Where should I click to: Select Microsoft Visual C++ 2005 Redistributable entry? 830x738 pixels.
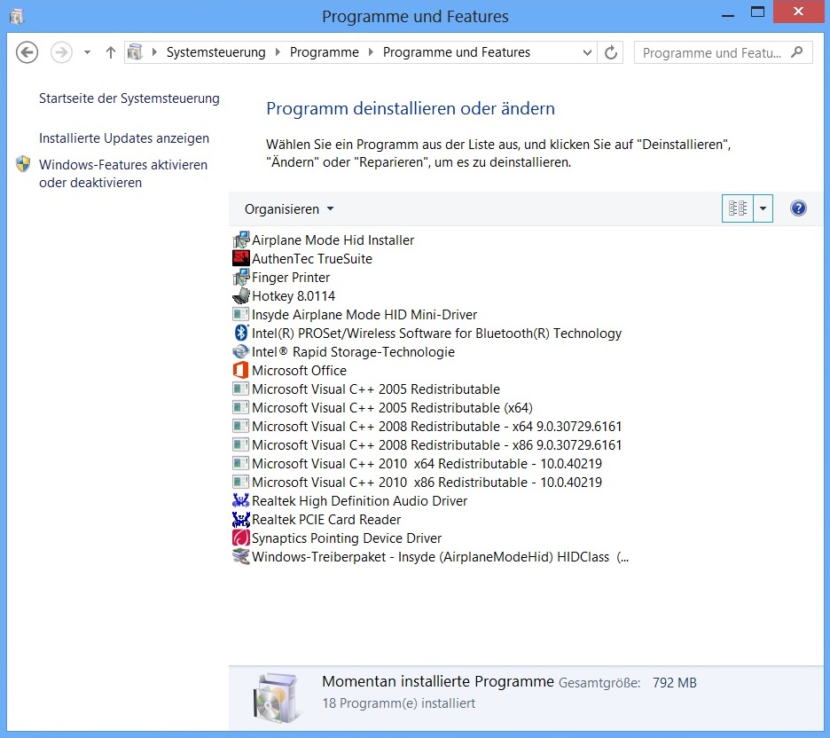(x=376, y=389)
